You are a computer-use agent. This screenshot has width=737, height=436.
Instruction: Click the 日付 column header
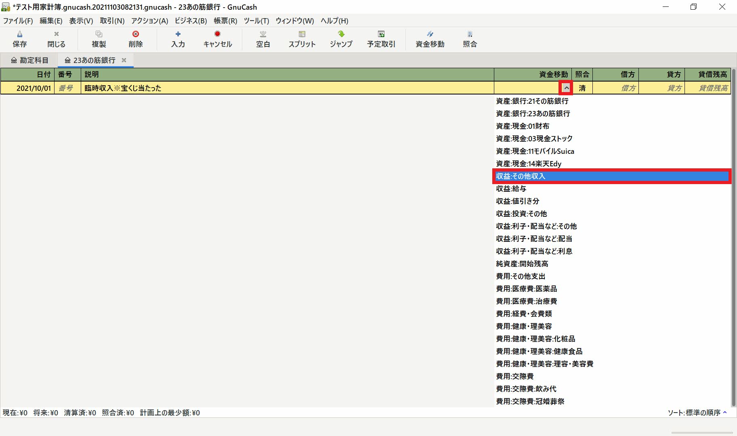pos(27,74)
